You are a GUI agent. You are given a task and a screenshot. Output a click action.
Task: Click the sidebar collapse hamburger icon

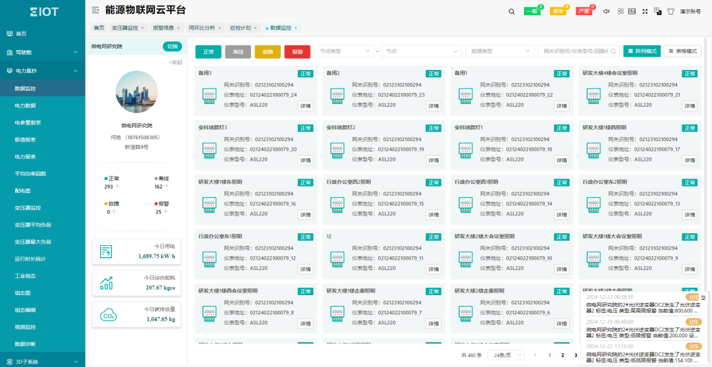pyautogui.click(x=96, y=11)
